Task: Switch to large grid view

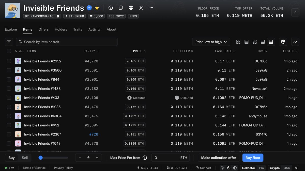Action: [238, 42]
